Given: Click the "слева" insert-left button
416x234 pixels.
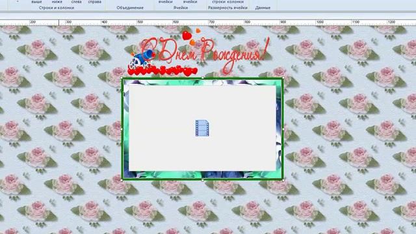Looking at the screenshot, I should (77, 1).
